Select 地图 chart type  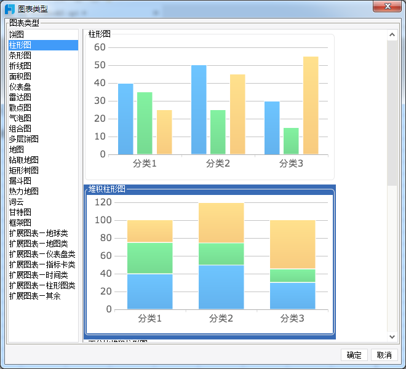click(43, 149)
